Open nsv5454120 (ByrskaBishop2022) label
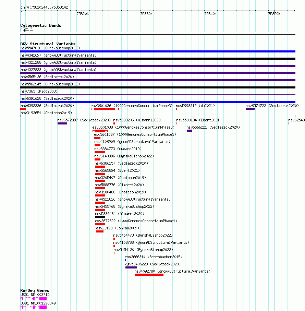Screen dimensions: 305x311 [x=143, y=250]
